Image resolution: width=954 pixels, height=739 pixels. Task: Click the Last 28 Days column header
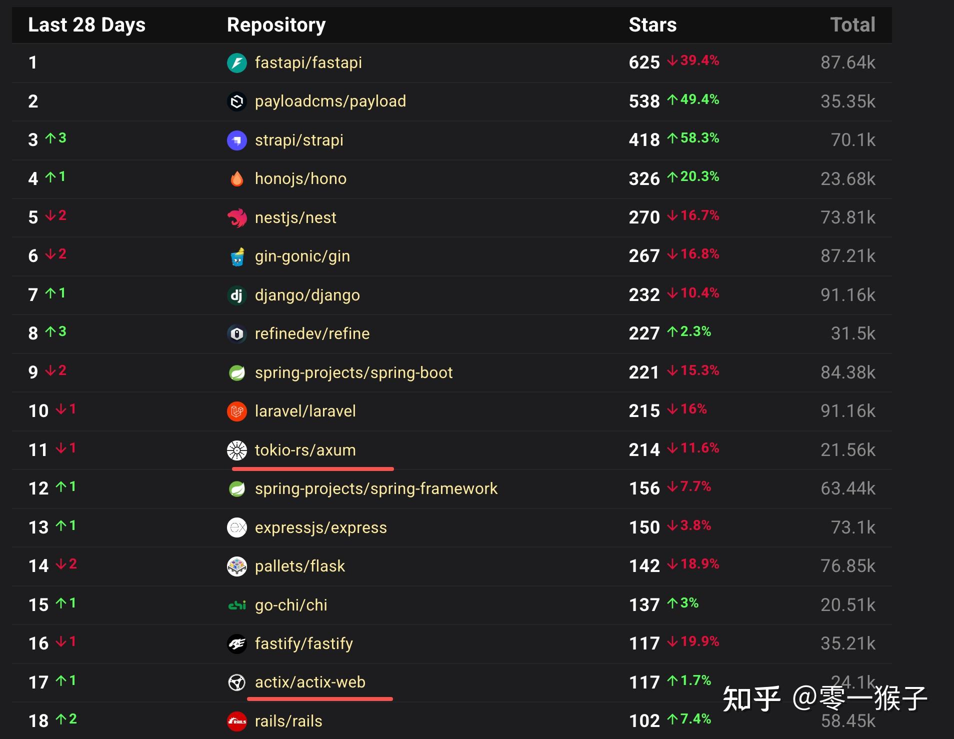click(x=87, y=25)
